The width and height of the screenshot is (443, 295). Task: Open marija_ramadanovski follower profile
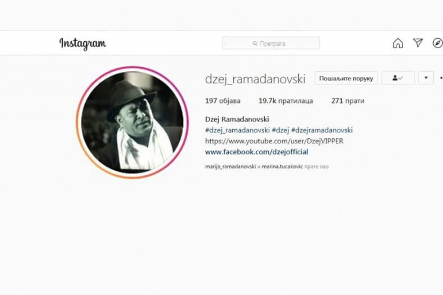coord(230,167)
